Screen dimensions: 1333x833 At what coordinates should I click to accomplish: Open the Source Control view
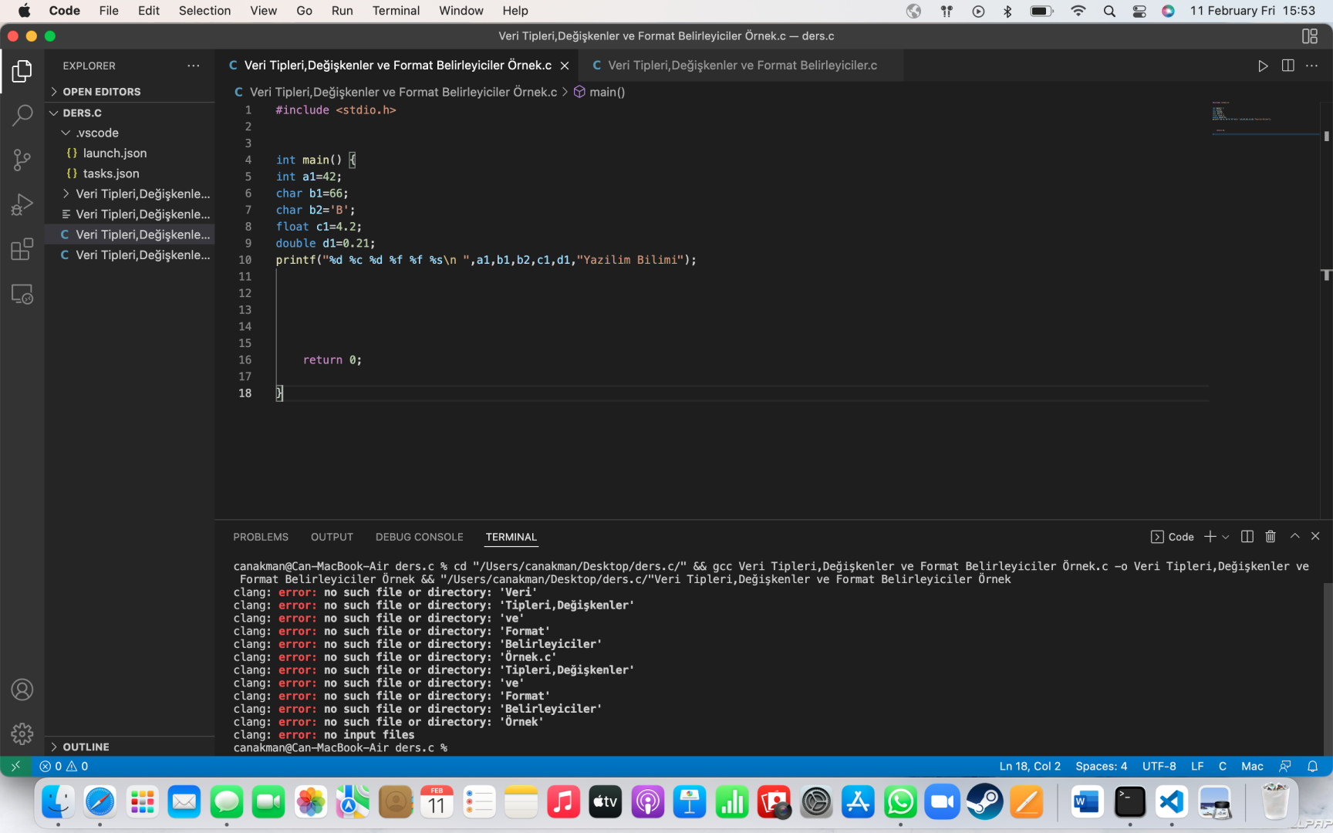pos(22,160)
